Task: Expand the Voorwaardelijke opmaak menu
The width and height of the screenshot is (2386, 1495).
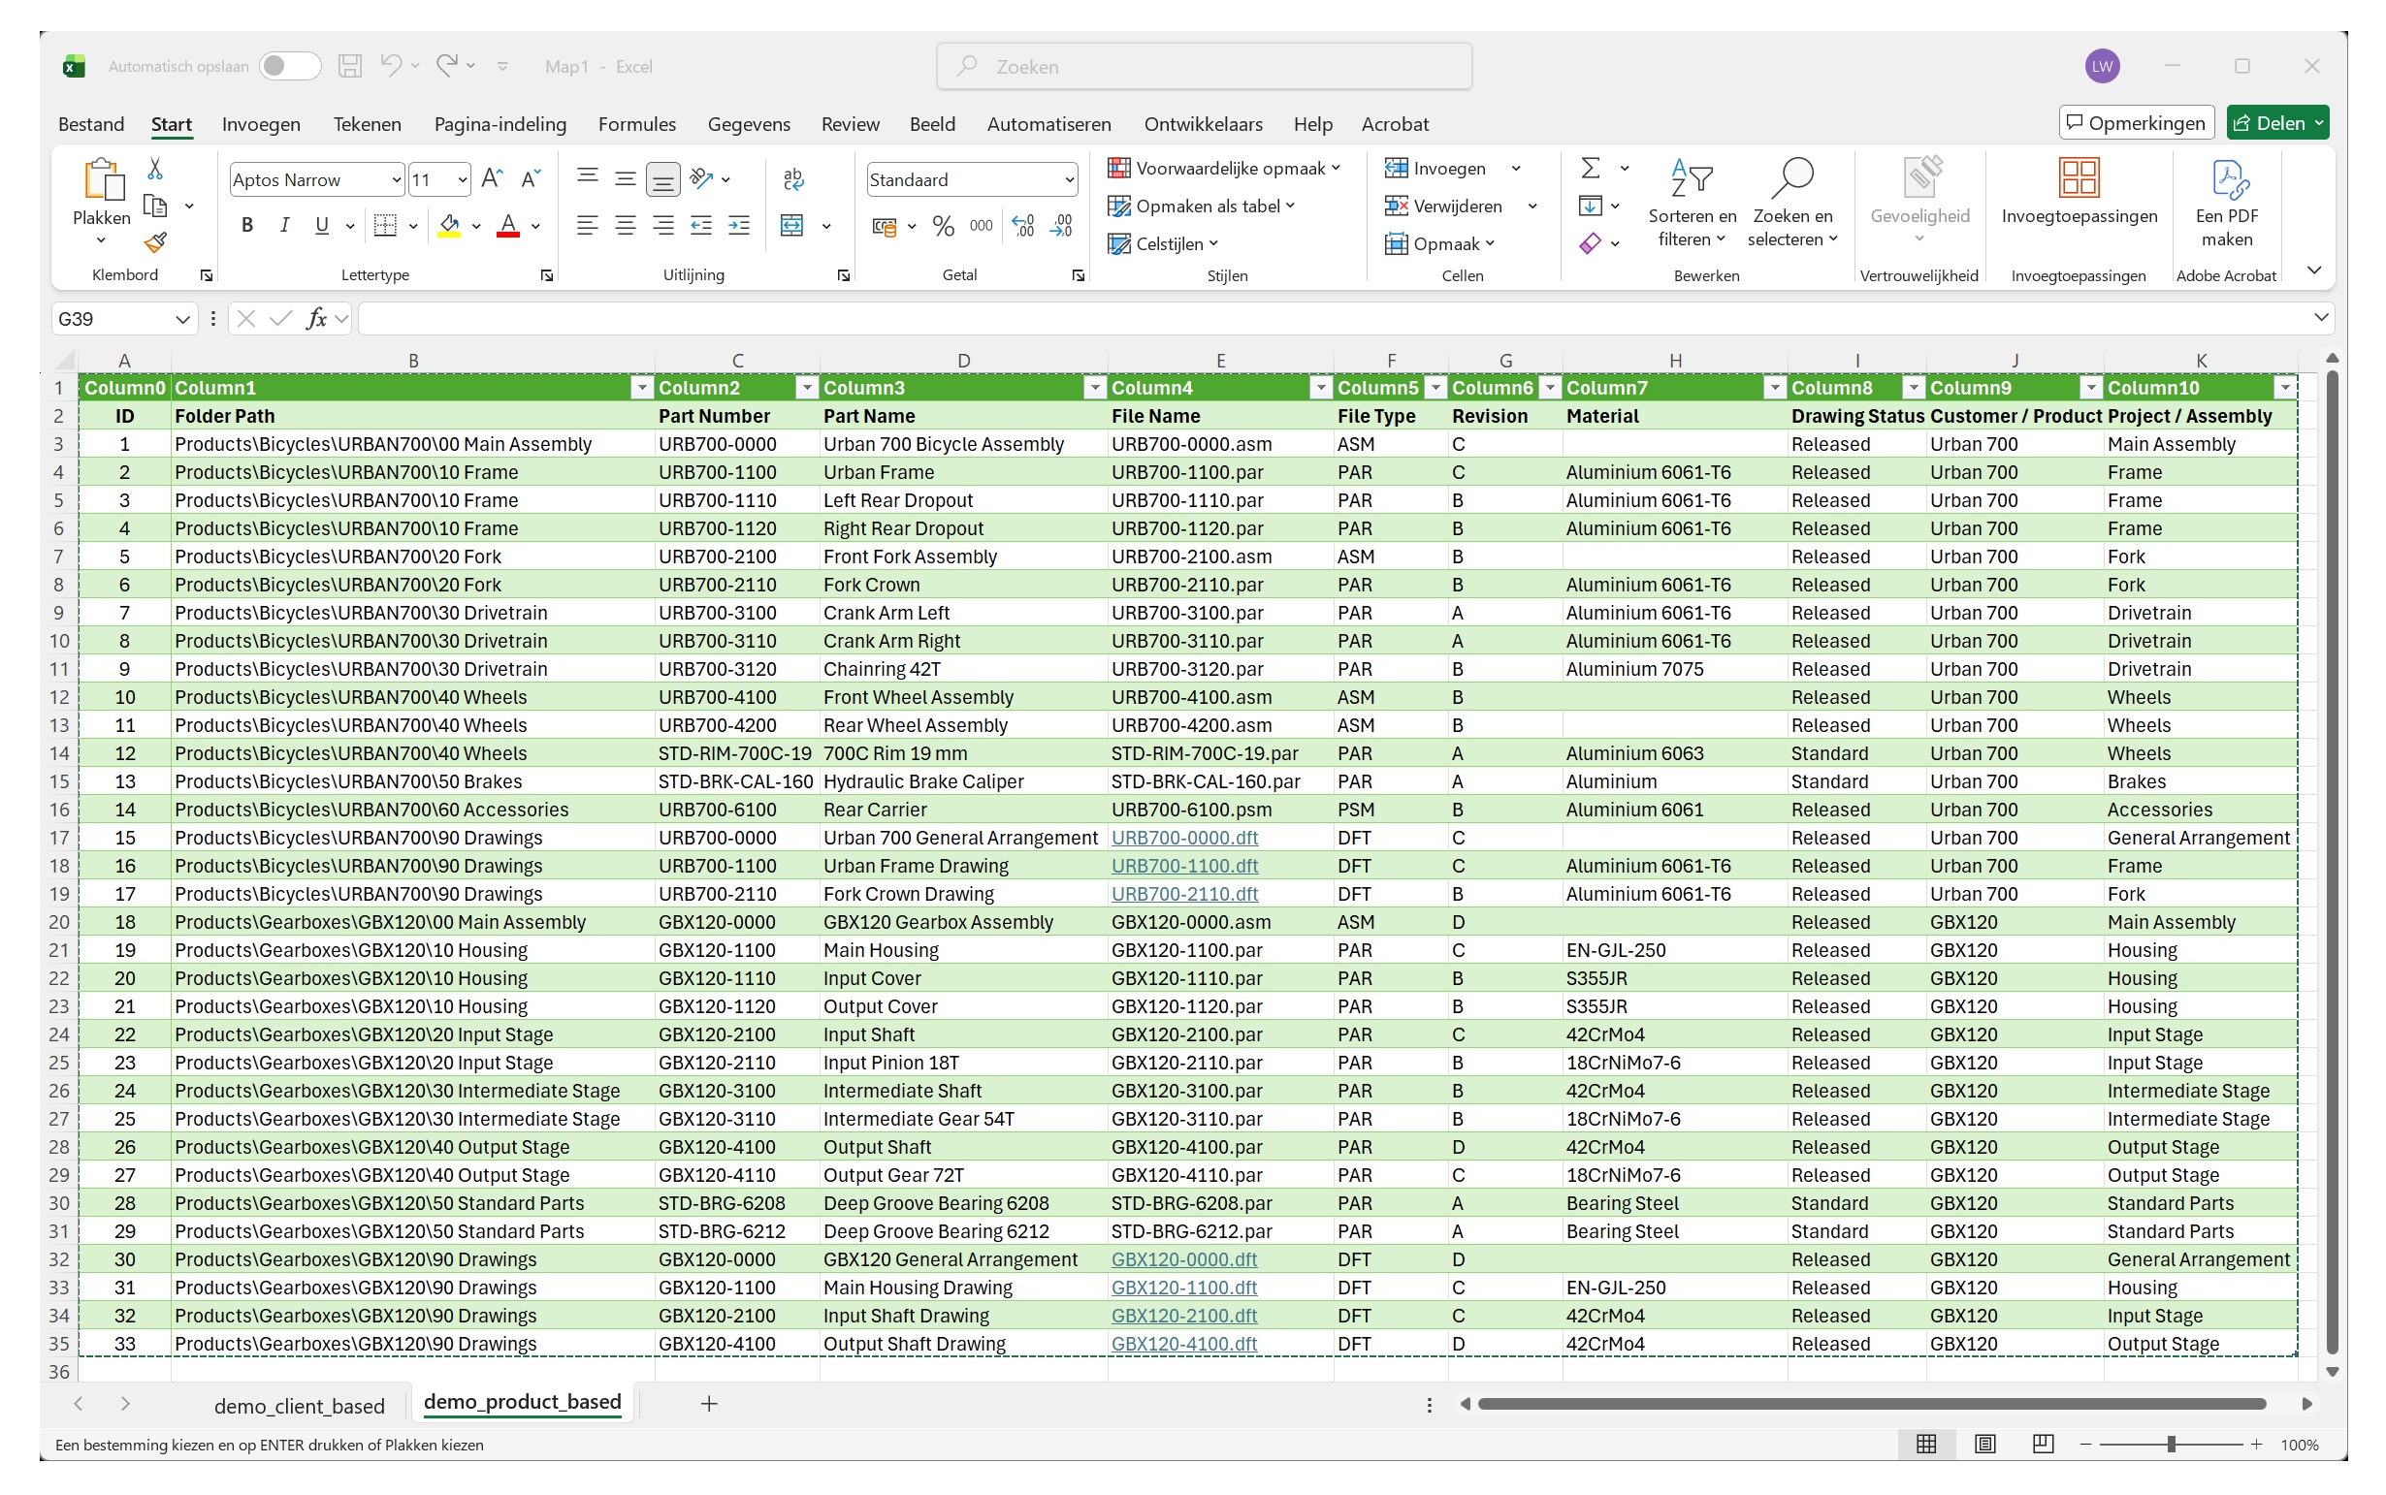Action: (x=1225, y=168)
